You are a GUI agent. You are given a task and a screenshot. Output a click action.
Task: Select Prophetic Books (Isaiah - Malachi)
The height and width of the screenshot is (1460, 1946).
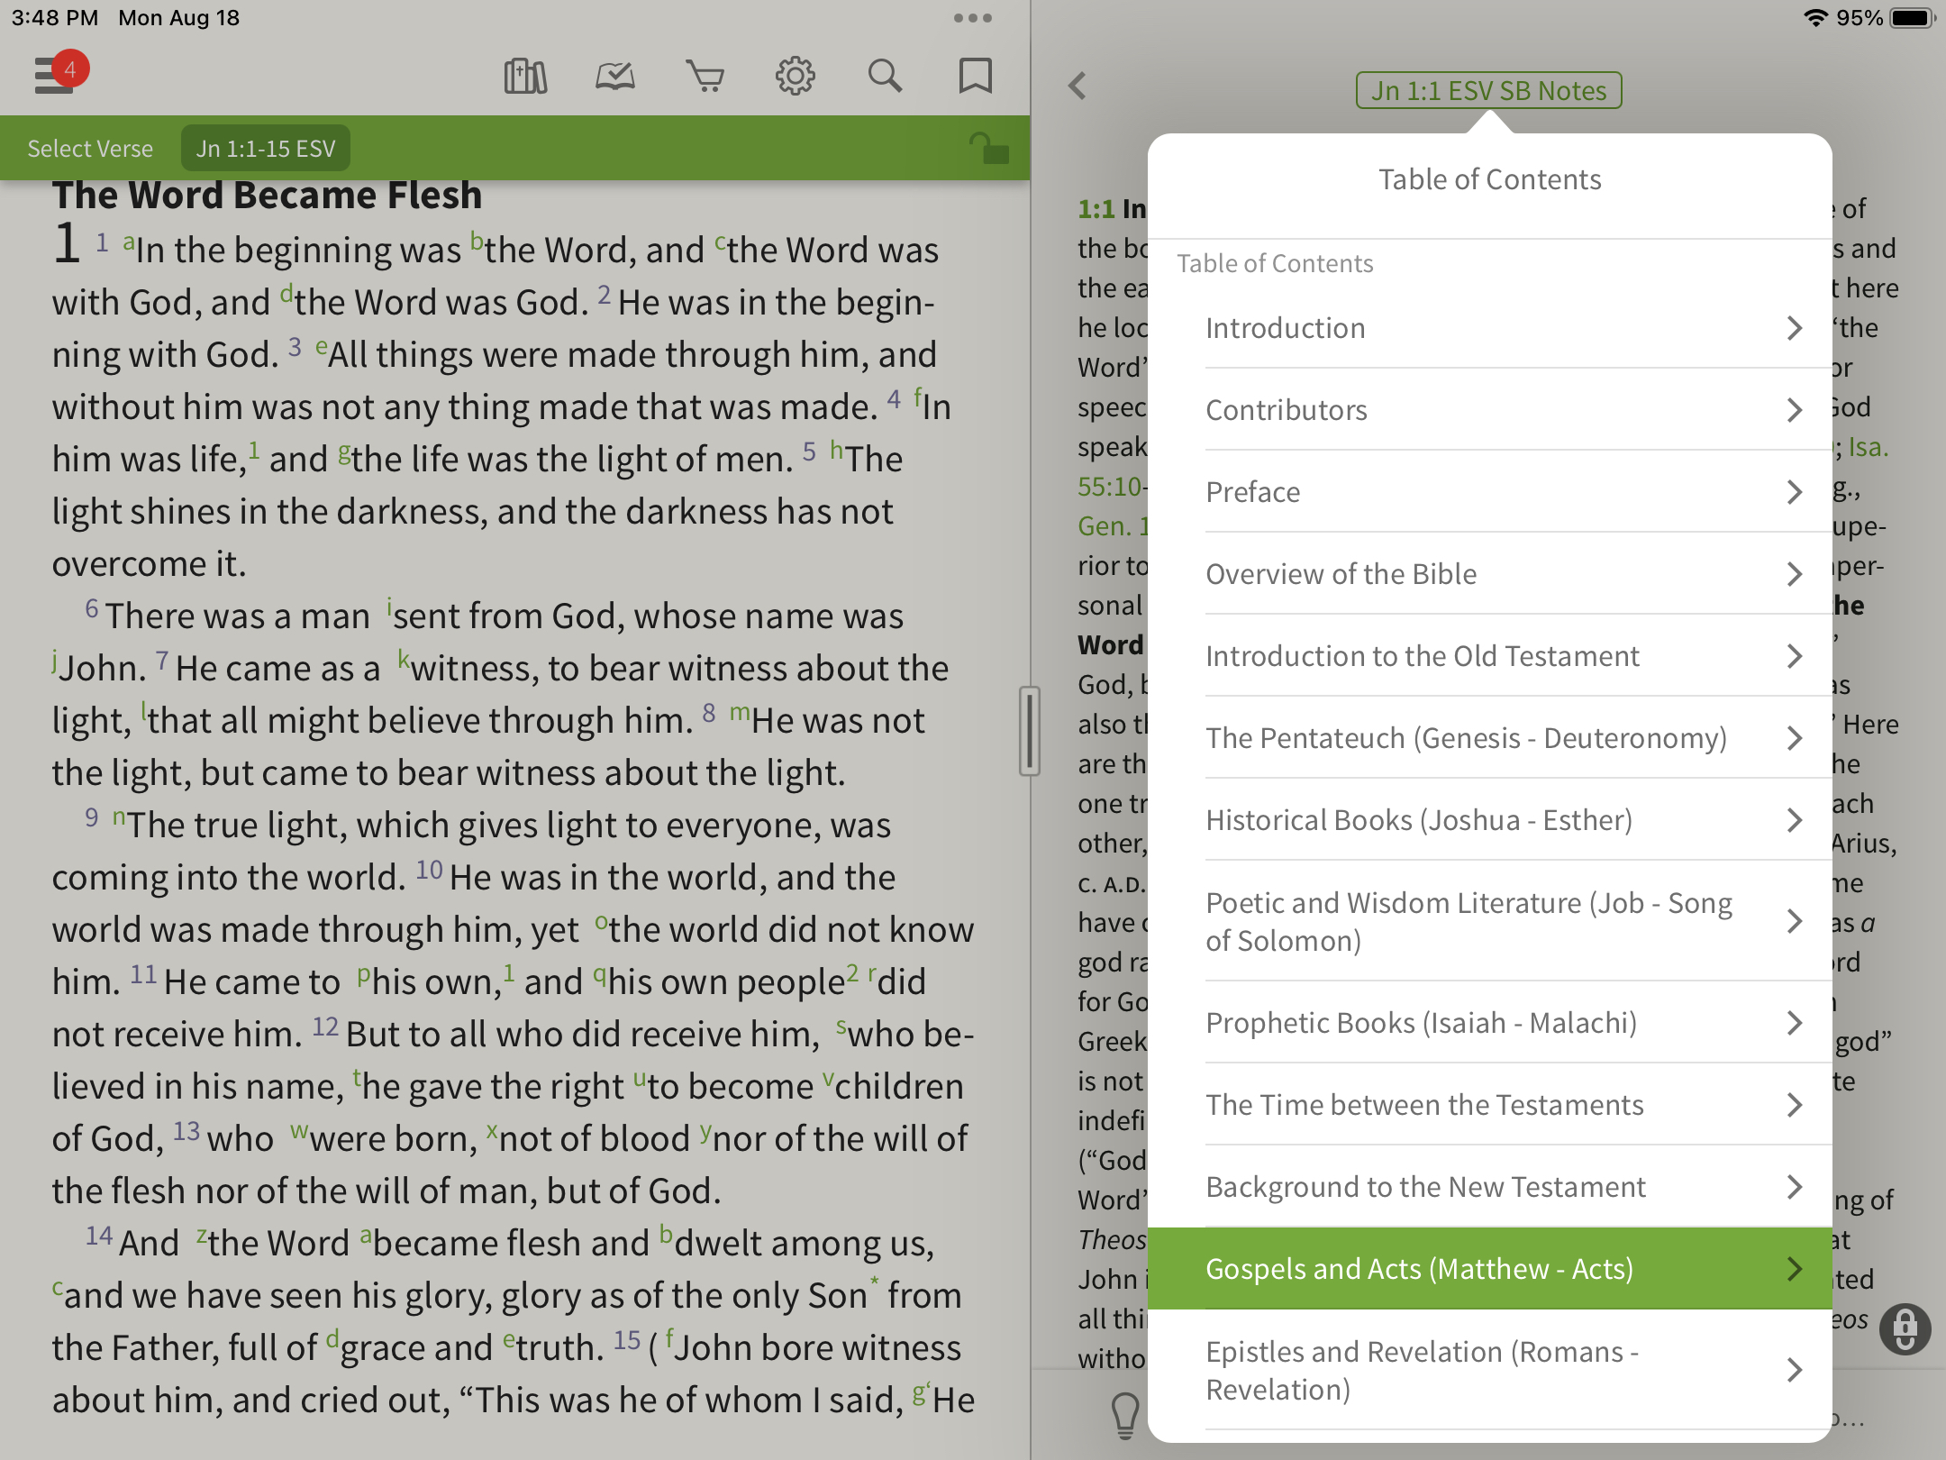(1490, 1023)
